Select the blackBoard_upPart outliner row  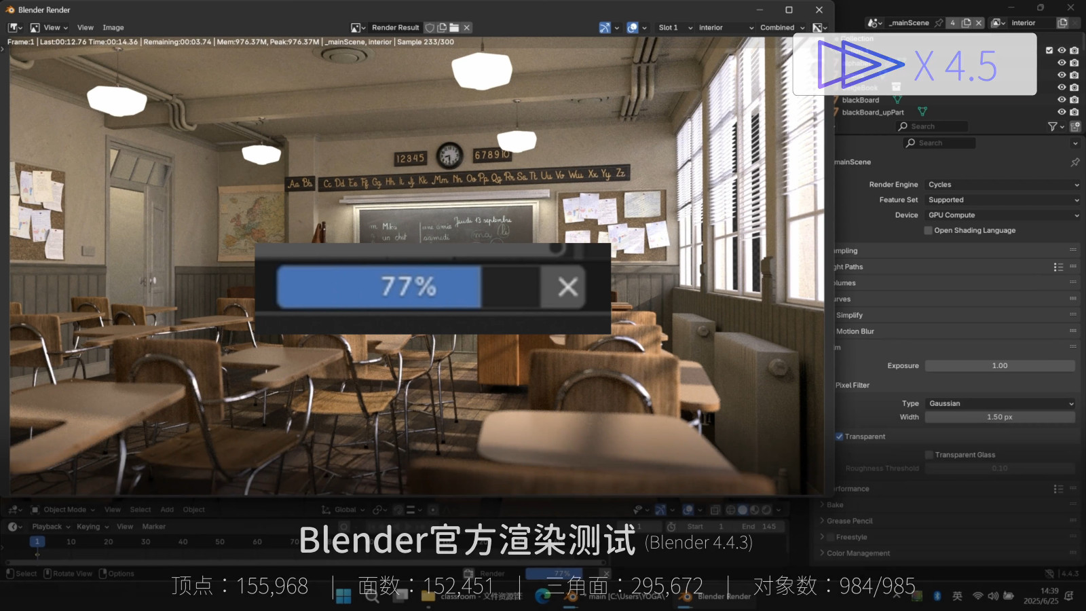[x=873, y=113]
